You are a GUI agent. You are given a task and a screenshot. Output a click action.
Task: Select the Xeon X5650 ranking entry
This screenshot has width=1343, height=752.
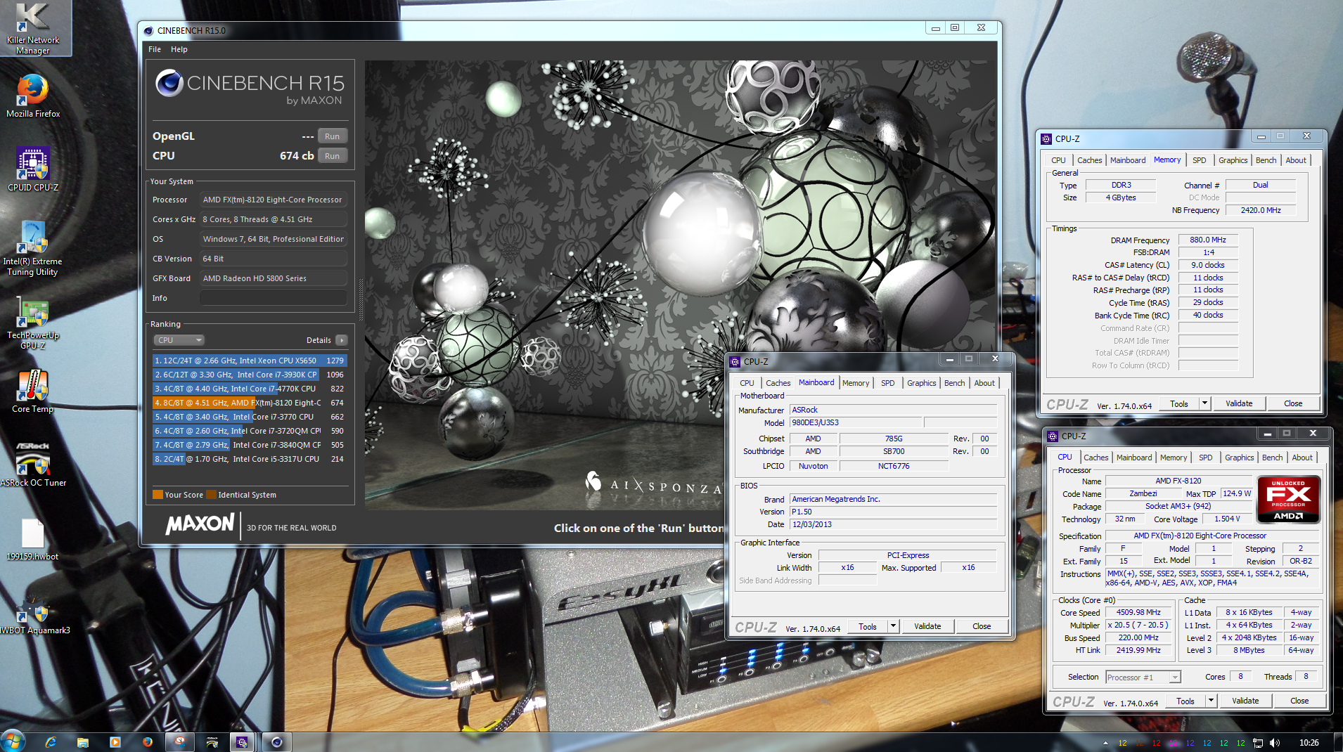250,361
